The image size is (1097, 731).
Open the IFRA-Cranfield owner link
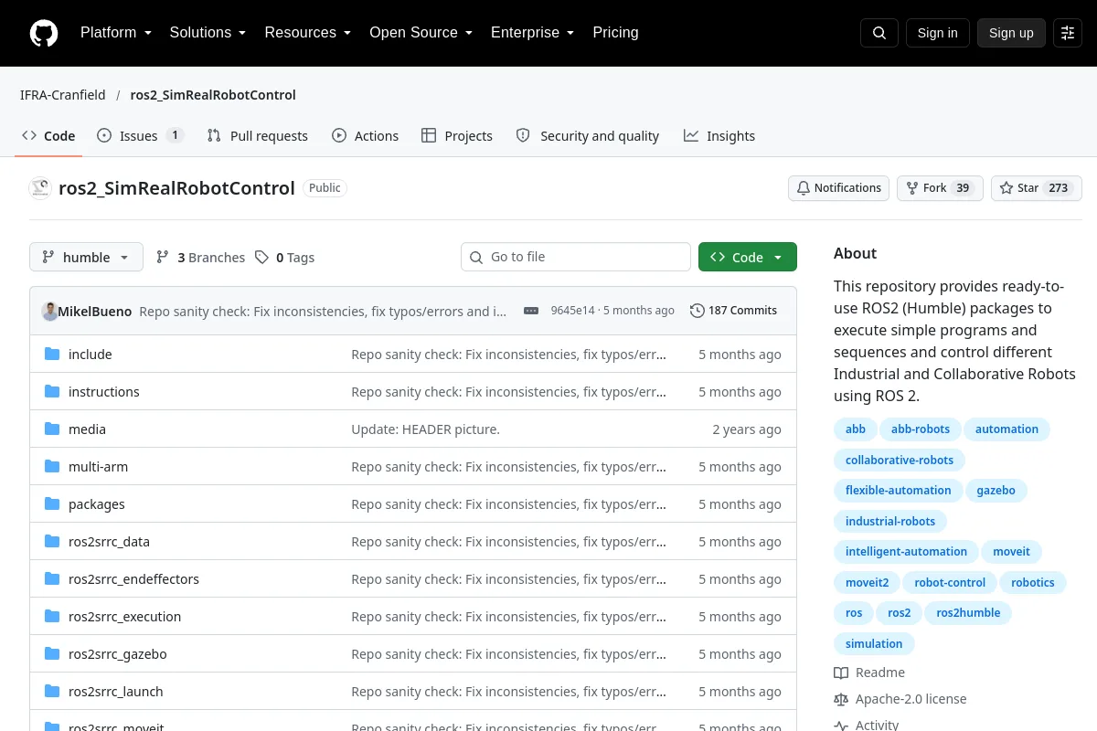[x=63, y=95]
